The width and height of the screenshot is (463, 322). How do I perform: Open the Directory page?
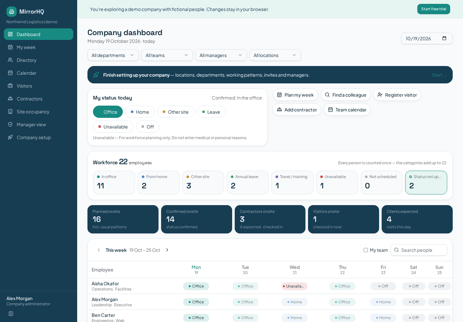coord(39,60)
